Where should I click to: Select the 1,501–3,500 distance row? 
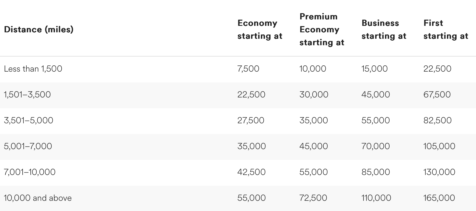coord(238,94)
